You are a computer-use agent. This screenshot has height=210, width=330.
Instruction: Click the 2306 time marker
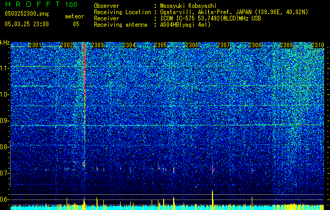pos(192,45)
